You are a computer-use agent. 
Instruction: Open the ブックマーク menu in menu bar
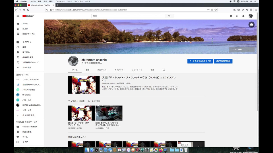60,1
